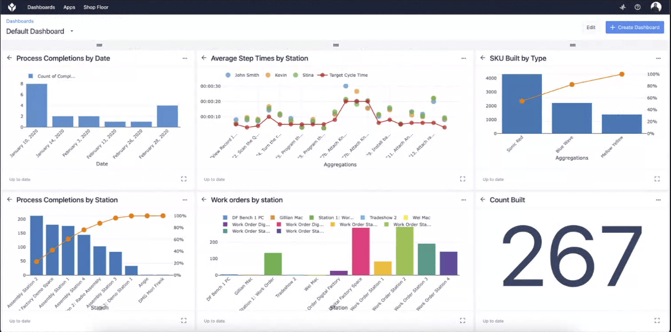Toggle Target Cycle Time legend entry

click(342, 75)
